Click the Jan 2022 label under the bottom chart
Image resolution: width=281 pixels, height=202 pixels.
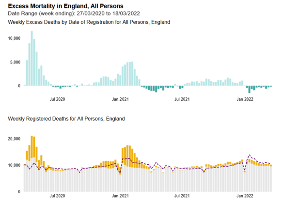coord(245,196)
